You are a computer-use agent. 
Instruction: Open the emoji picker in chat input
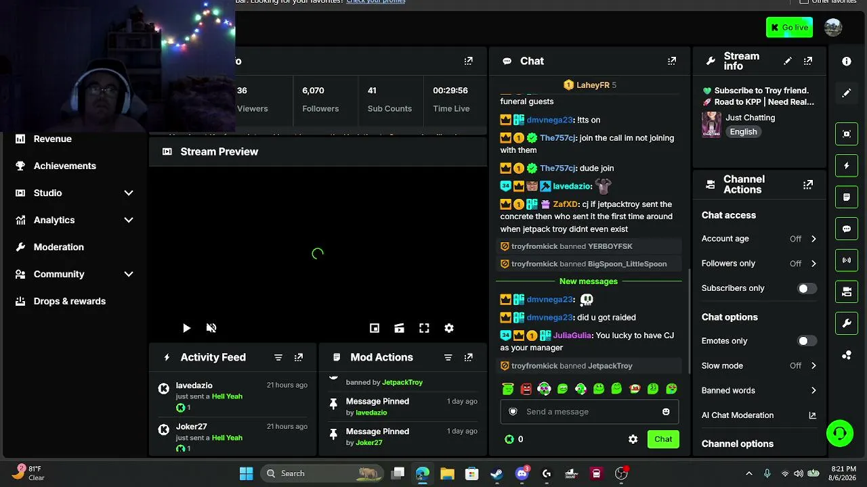(666, 412)
